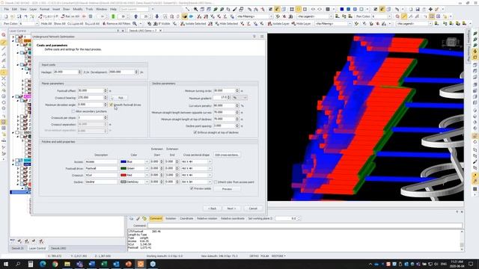
Task: Open the Windows Start menu
Action: 5,264
